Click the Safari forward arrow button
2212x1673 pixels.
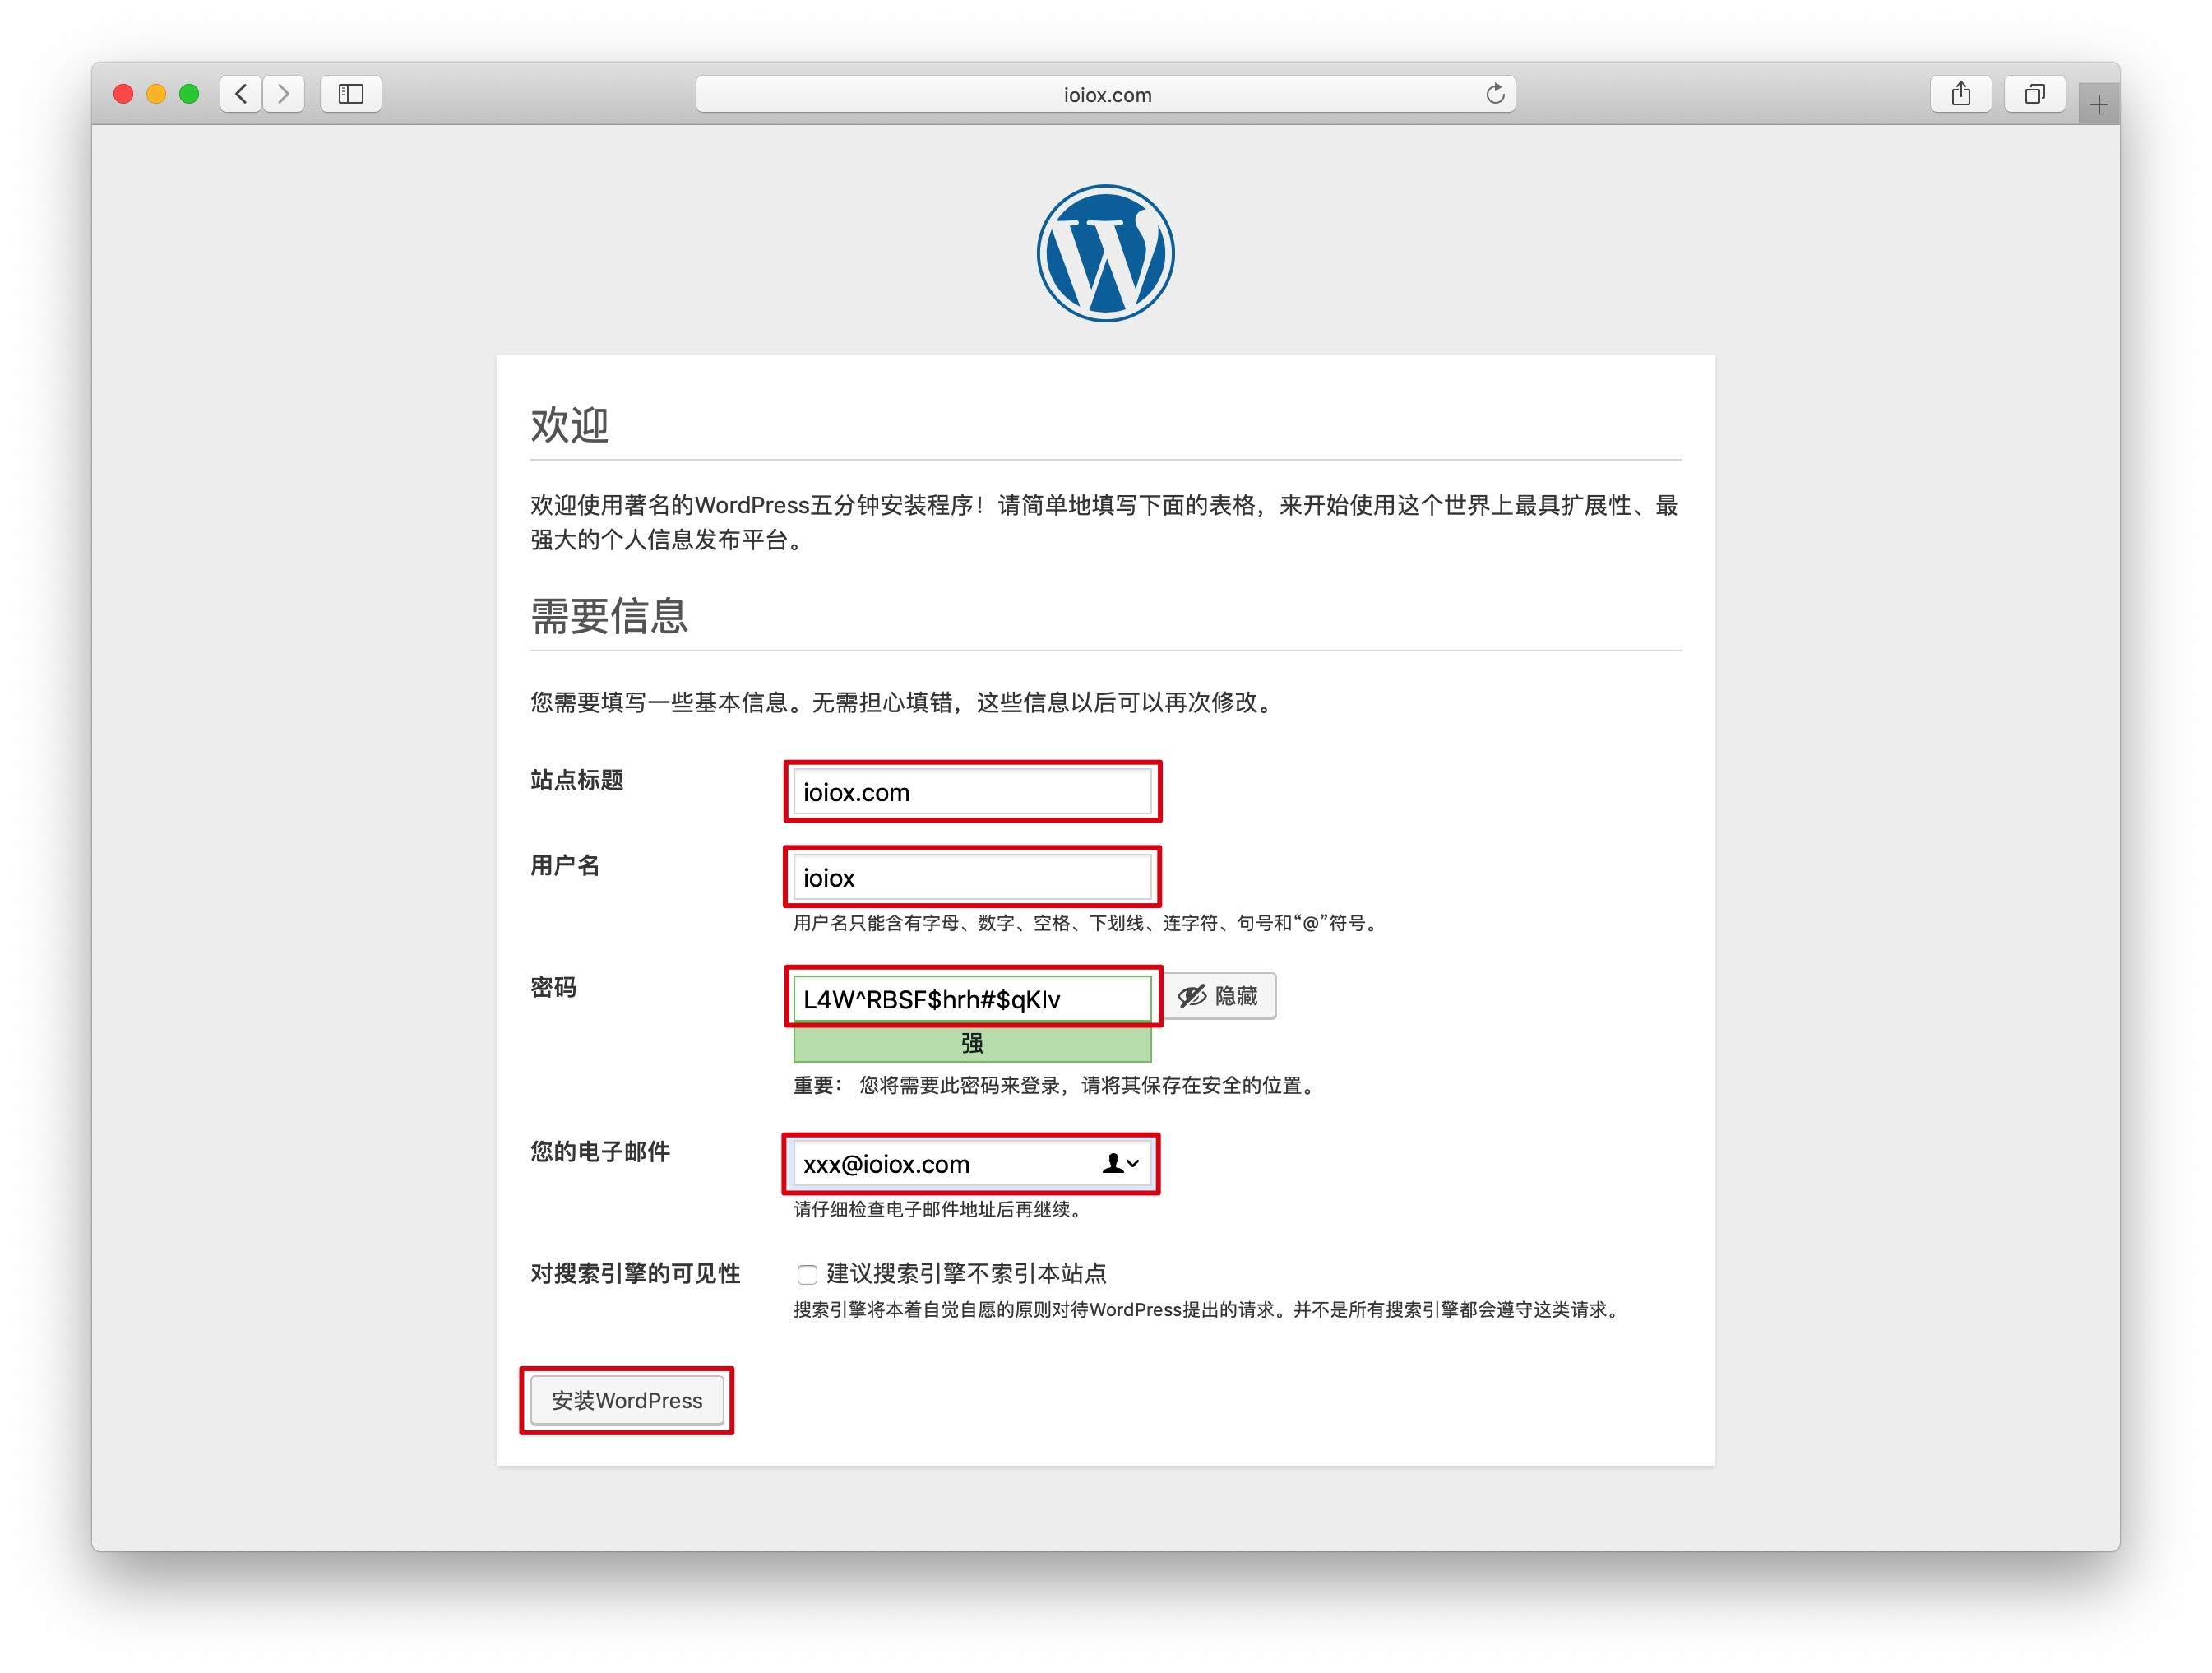tap(284, 94)
